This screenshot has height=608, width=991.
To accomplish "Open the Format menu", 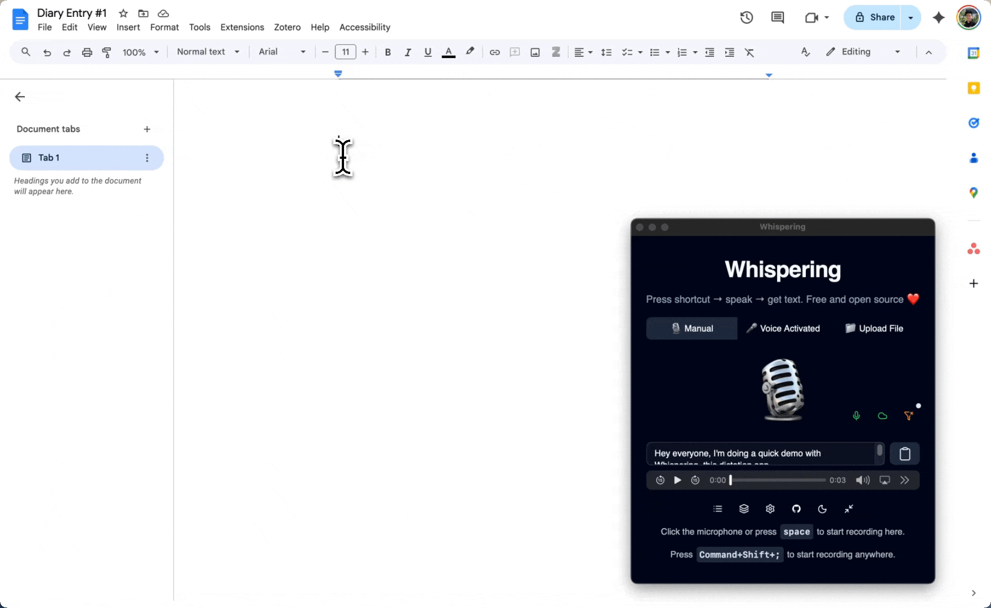I will point(164,27).
